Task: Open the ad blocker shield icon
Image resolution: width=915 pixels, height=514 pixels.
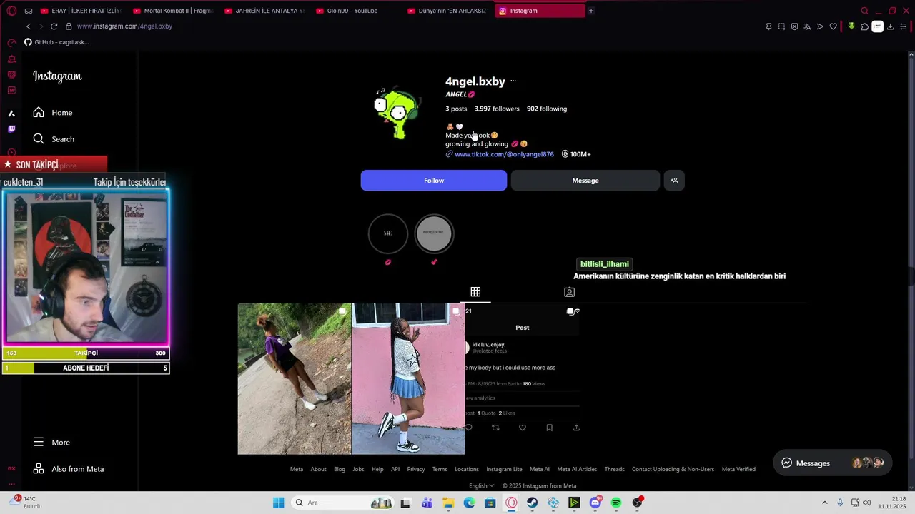Action: [794, 26]
